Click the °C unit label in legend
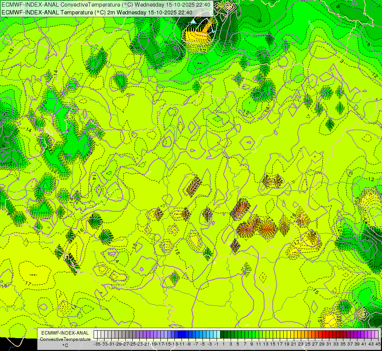Screen dimensions: 382x351 coord(65,345)
